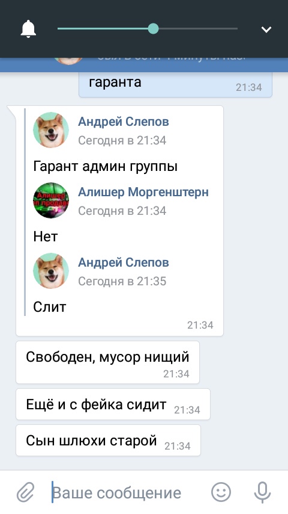
Task: Select the outgoing "гаранта" message bubble
Action: click(176, 85)
